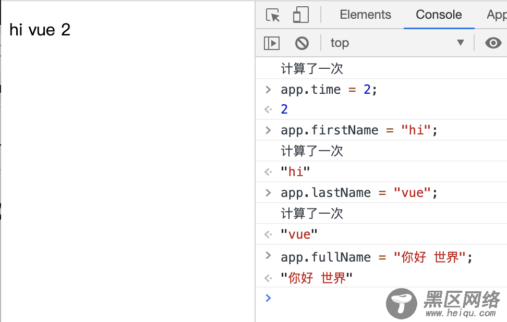Show the console sidebar panel icon
The width and height of the screenshot is (507, 322).
tap(272, 43)
